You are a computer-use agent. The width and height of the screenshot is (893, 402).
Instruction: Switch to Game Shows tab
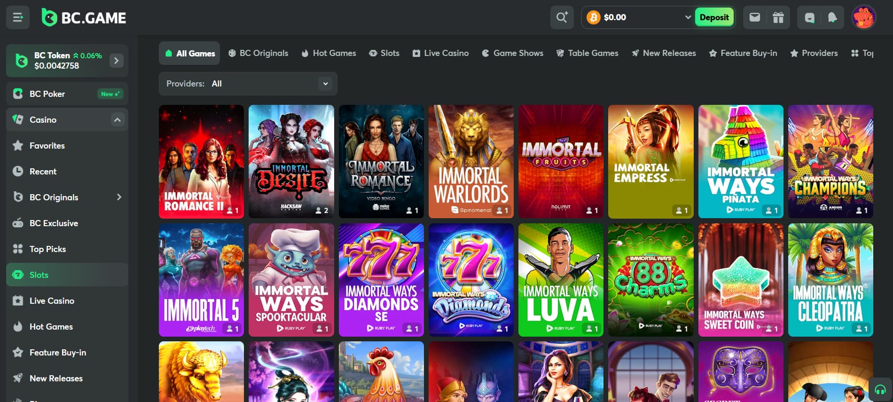click(x=512, y=54)
